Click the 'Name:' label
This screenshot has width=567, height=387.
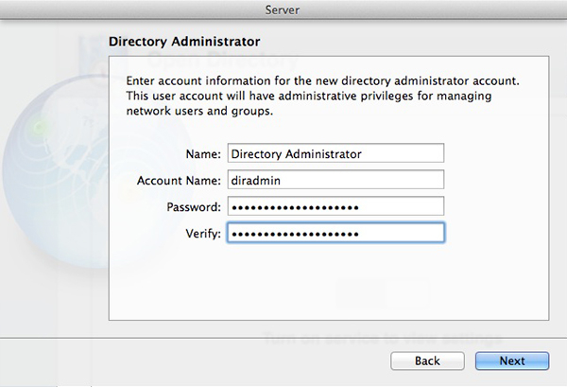[203, 154]
